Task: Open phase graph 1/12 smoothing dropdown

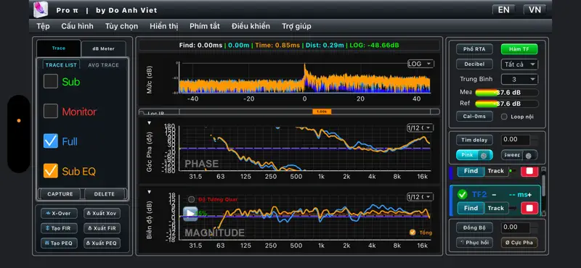Action: [420, 128]
